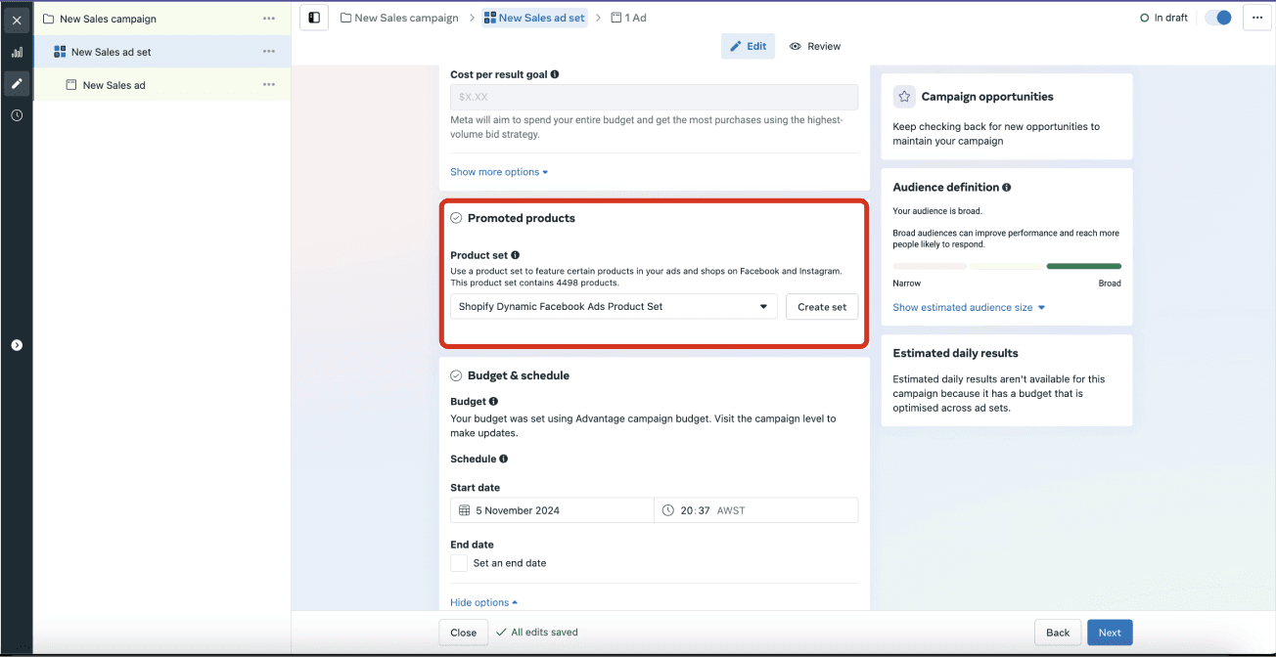Click the Campaign opportunities star icon
Screen dimensions: 1276x657
[904, 97]
